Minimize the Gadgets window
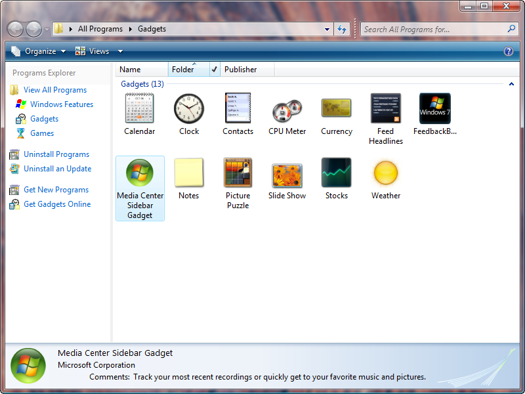Image resolution: width=525 pixels, height=394 pixels. pyautogui.click(x=468, y=7)
